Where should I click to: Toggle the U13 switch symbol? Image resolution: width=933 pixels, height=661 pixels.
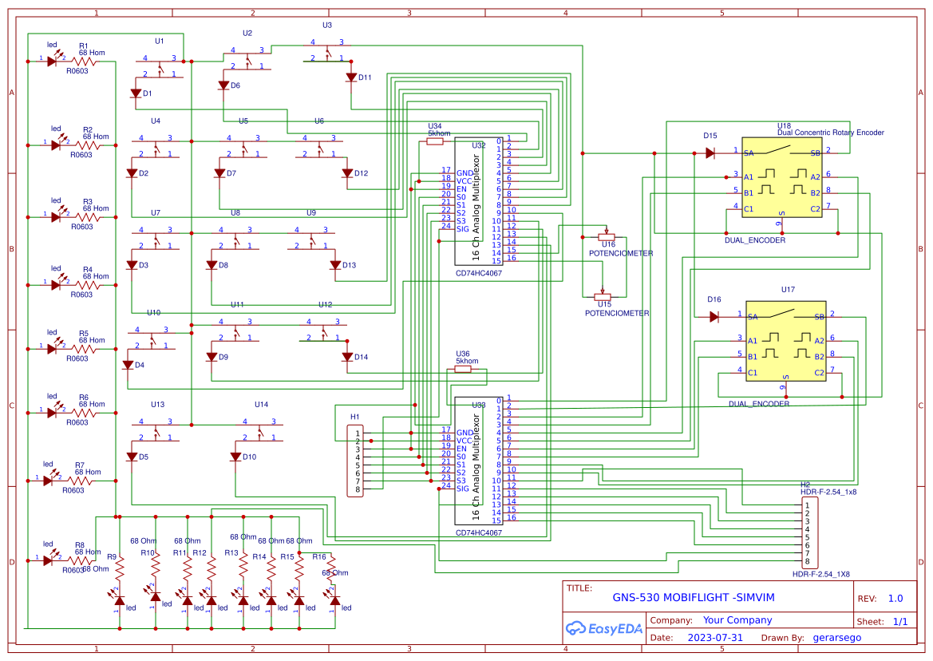click(x=158, y=433)
